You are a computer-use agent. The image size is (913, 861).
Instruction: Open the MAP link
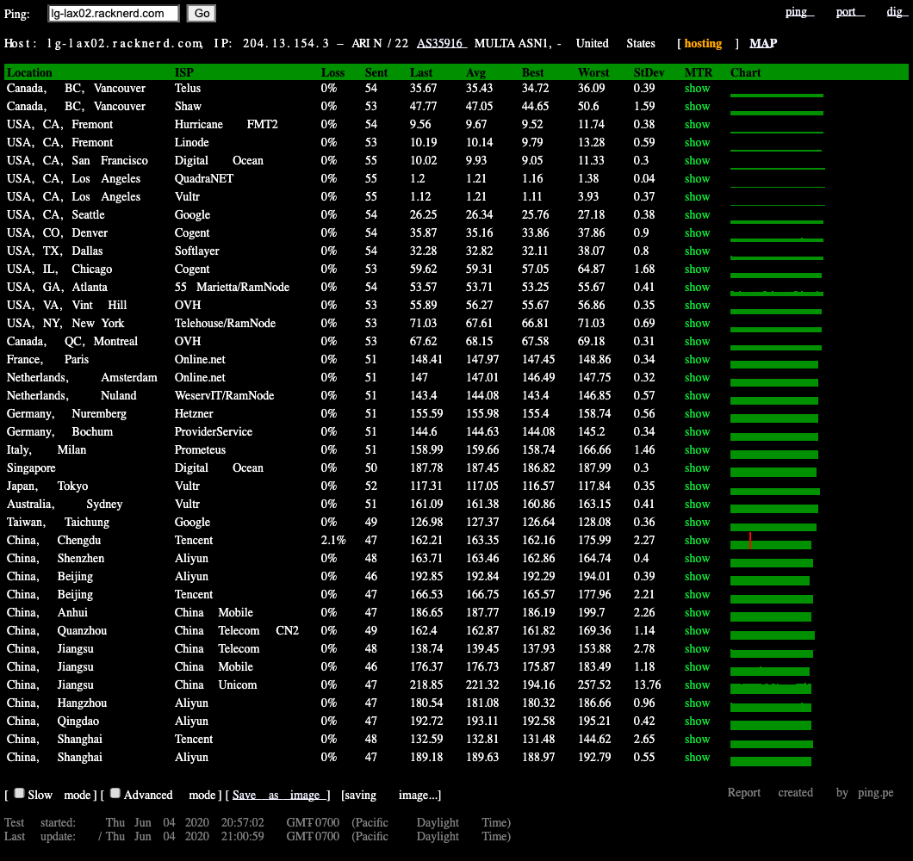(763, 43)
